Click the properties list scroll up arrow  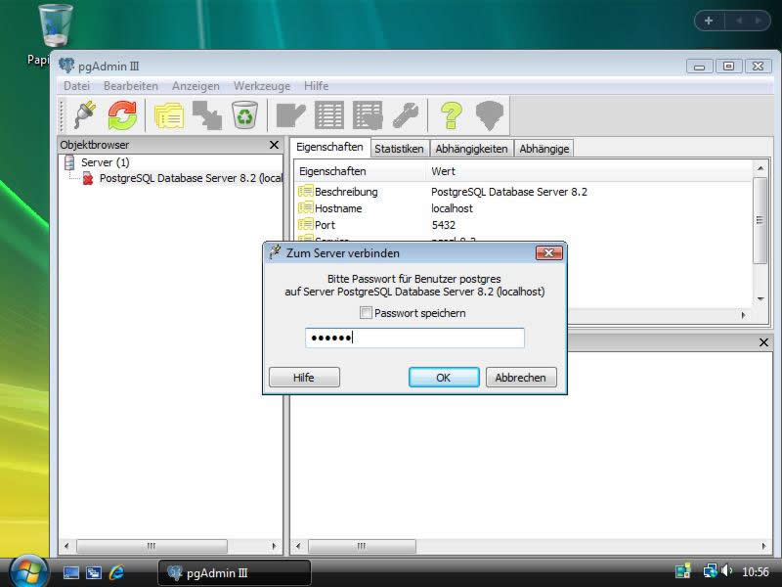pos(760,168)
